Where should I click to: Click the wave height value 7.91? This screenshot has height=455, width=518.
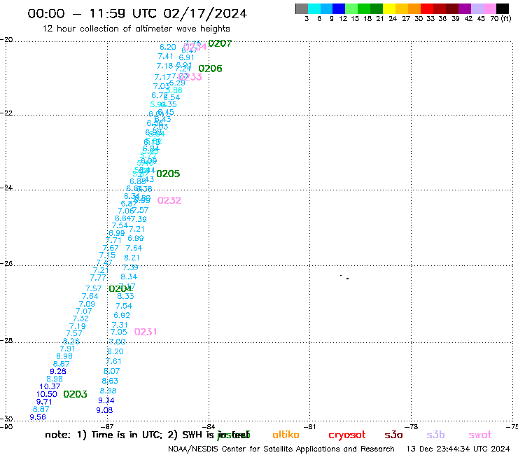[x=67, y=349]
